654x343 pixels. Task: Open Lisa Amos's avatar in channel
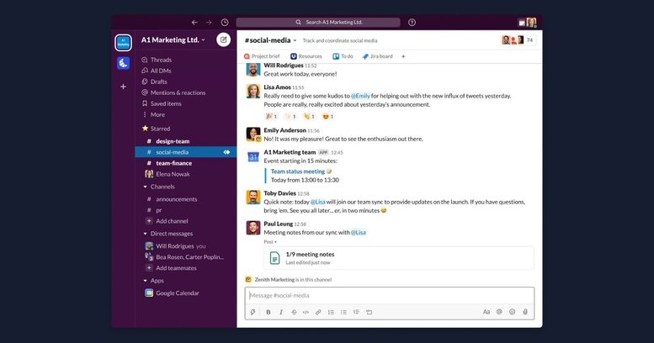pyautogui.click(x=253, y=92)
